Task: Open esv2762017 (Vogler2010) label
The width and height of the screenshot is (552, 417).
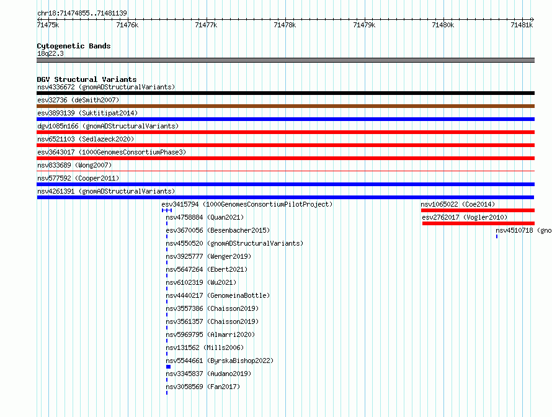Action: click(465, 217)
